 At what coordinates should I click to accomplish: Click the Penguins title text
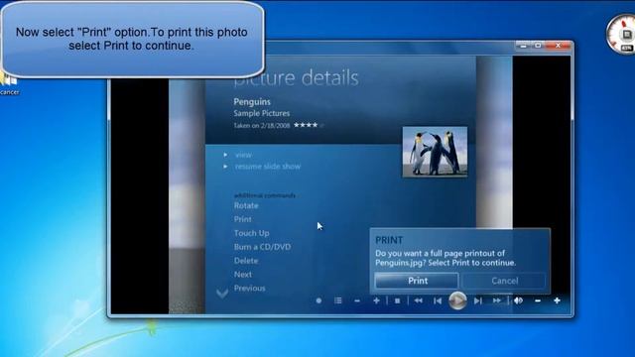click(x=252, y=101)
